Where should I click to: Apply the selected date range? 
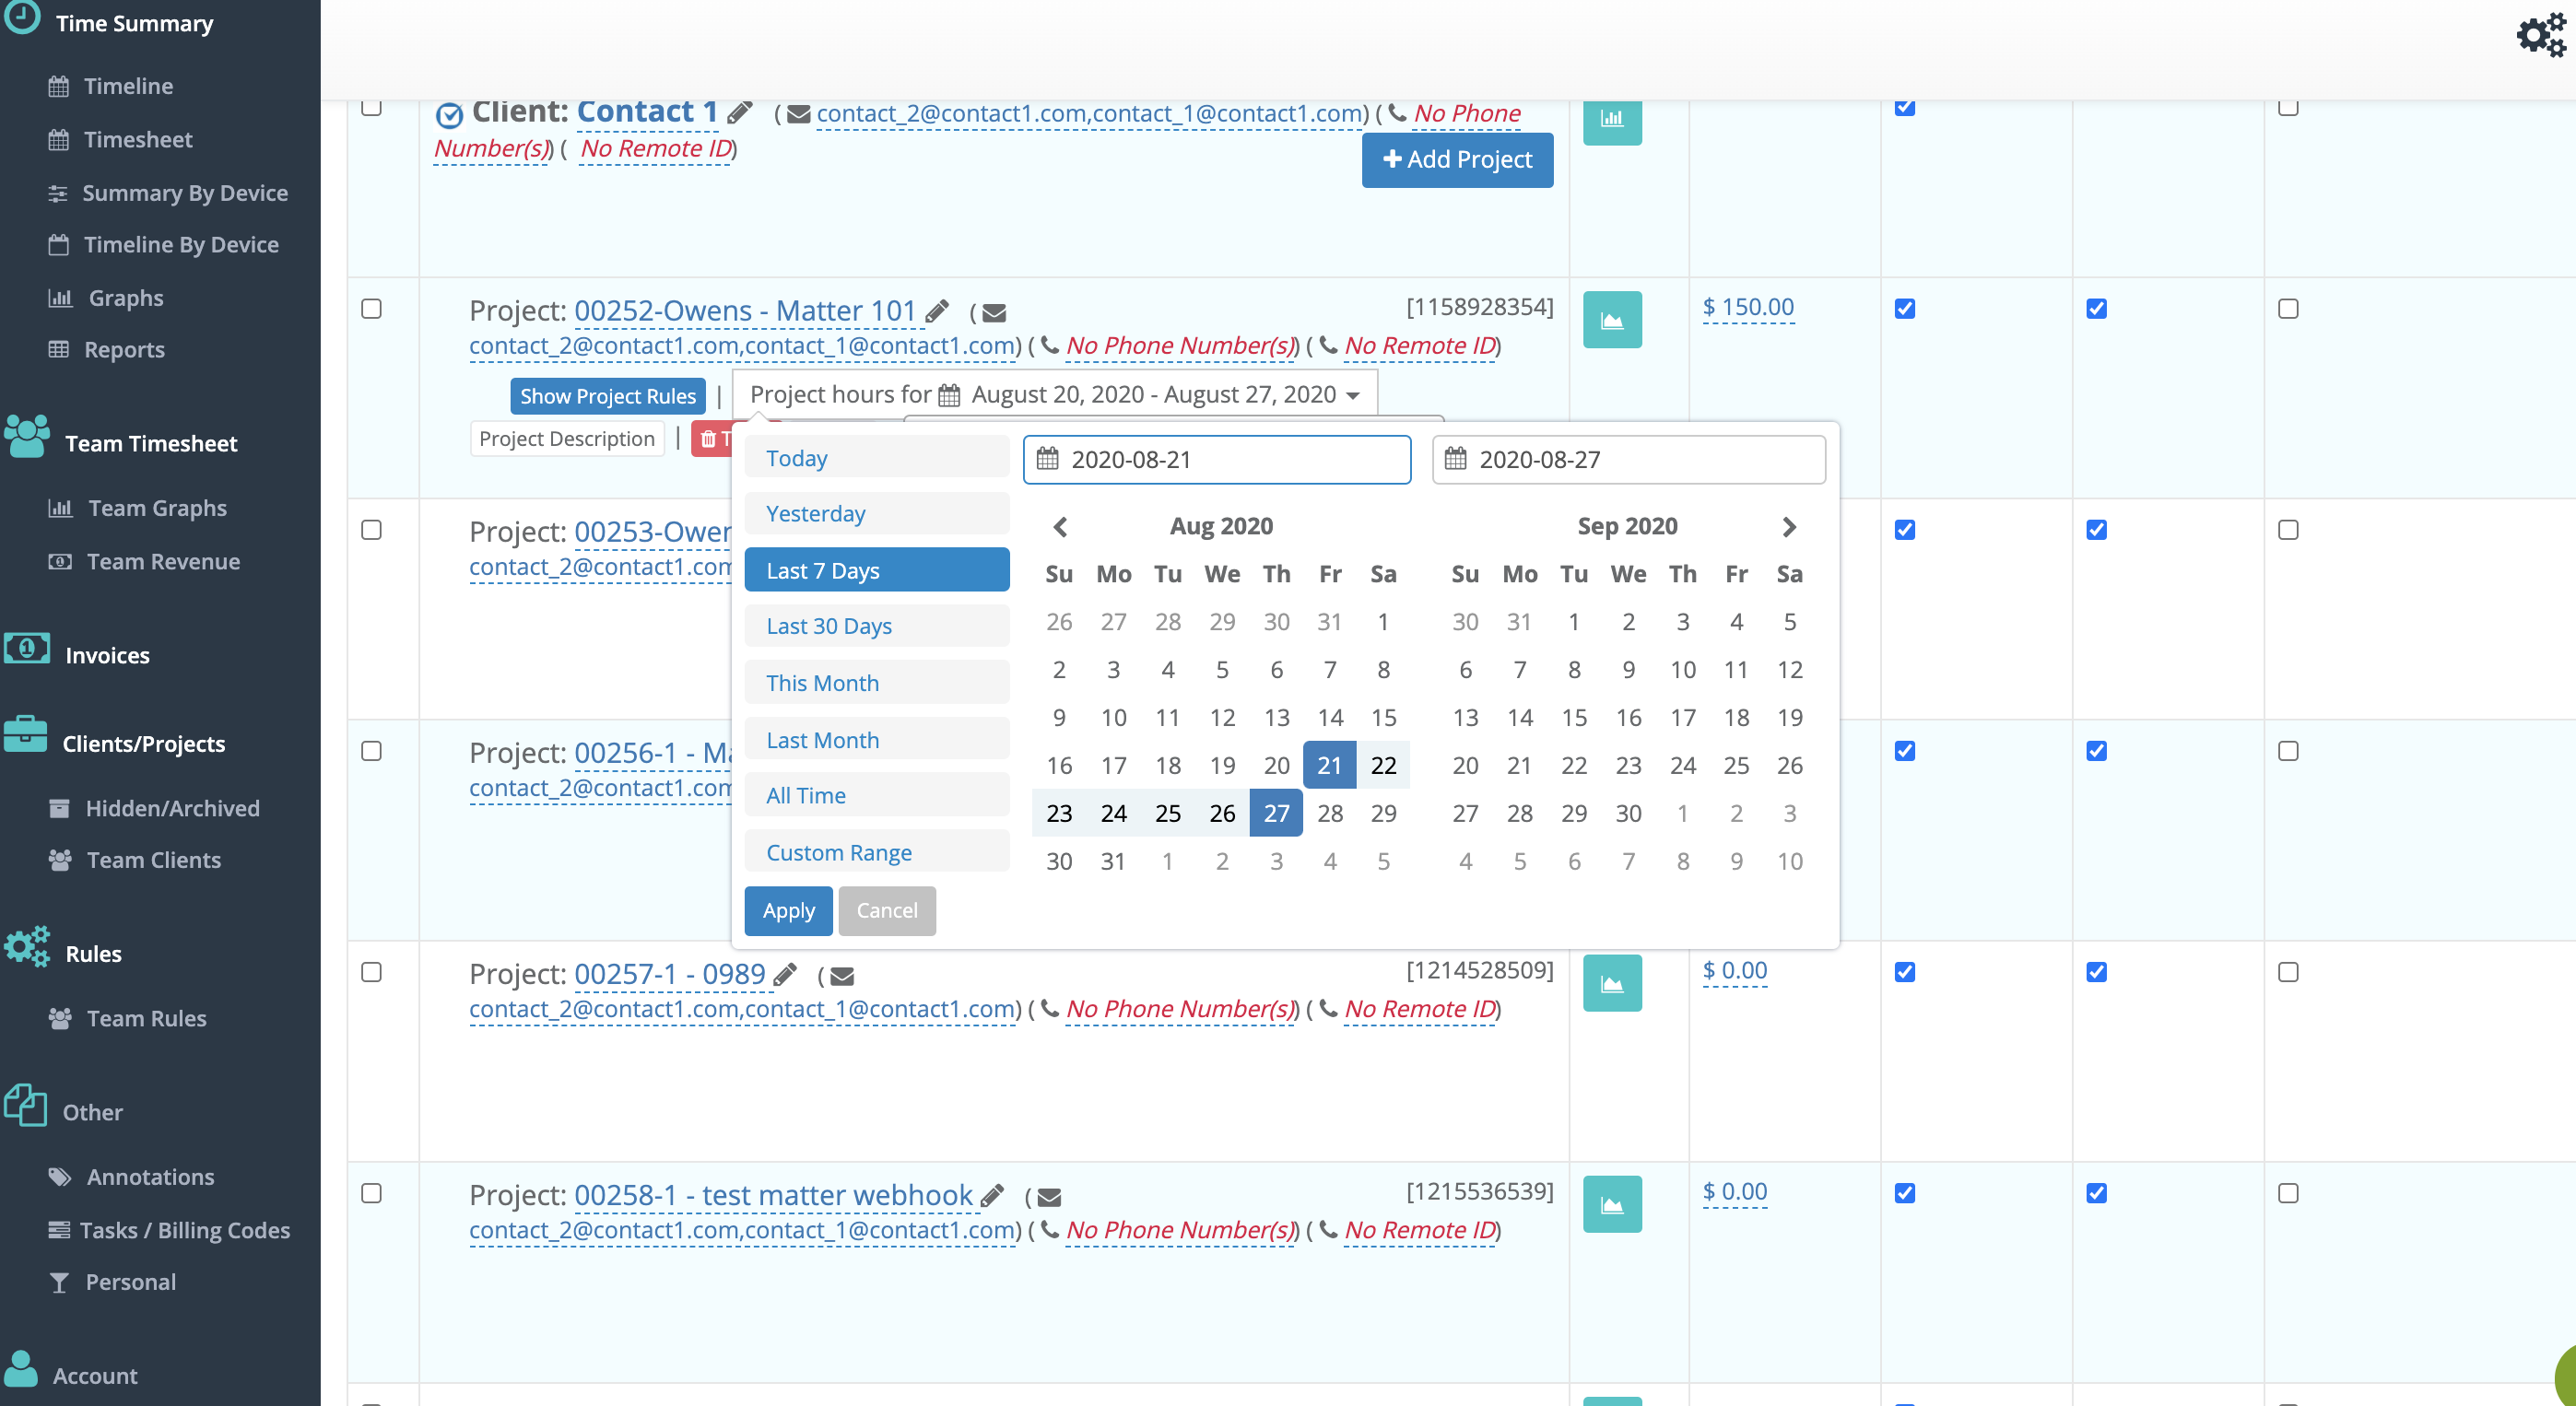788,910
